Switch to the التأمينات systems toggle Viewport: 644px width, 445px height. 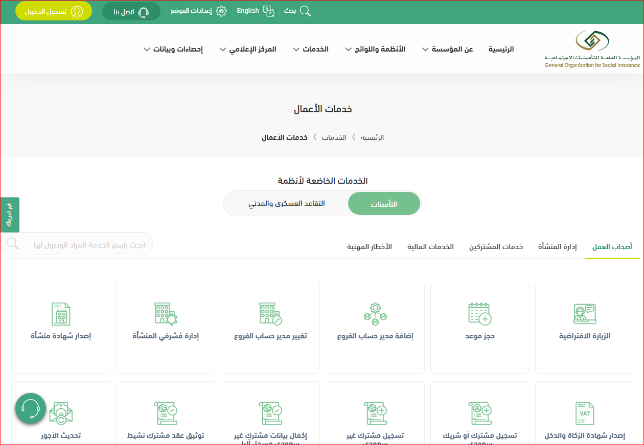[x=384, y=204]
